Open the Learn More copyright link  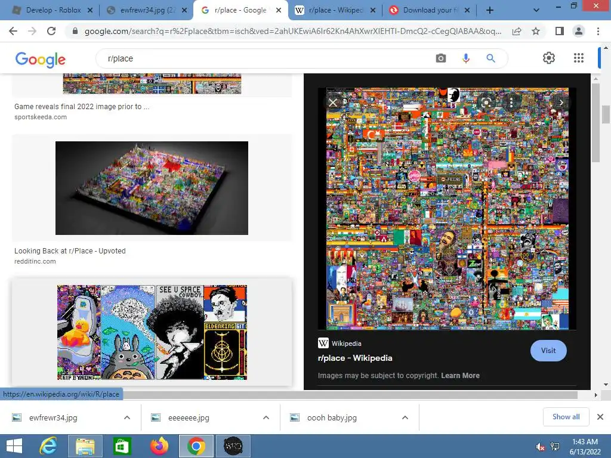pyautogui.click(x=460, y=376)
